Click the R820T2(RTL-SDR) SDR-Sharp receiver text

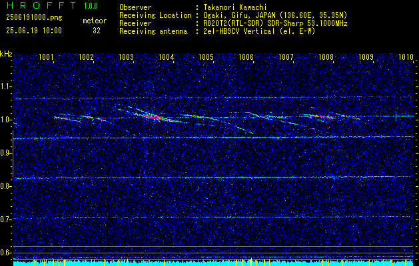275,23
